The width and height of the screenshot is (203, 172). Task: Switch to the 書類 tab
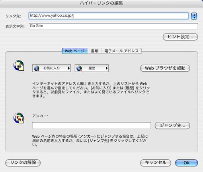point(94,51)
